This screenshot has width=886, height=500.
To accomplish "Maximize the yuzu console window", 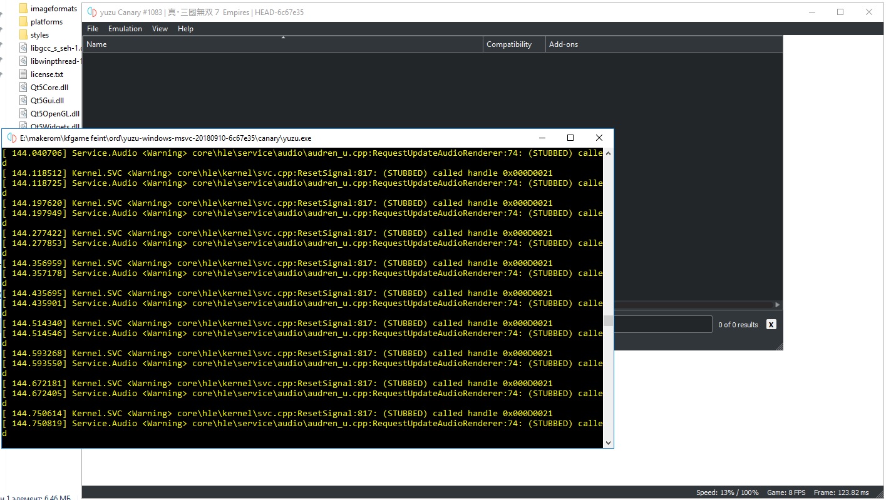I will coord(570,138).
